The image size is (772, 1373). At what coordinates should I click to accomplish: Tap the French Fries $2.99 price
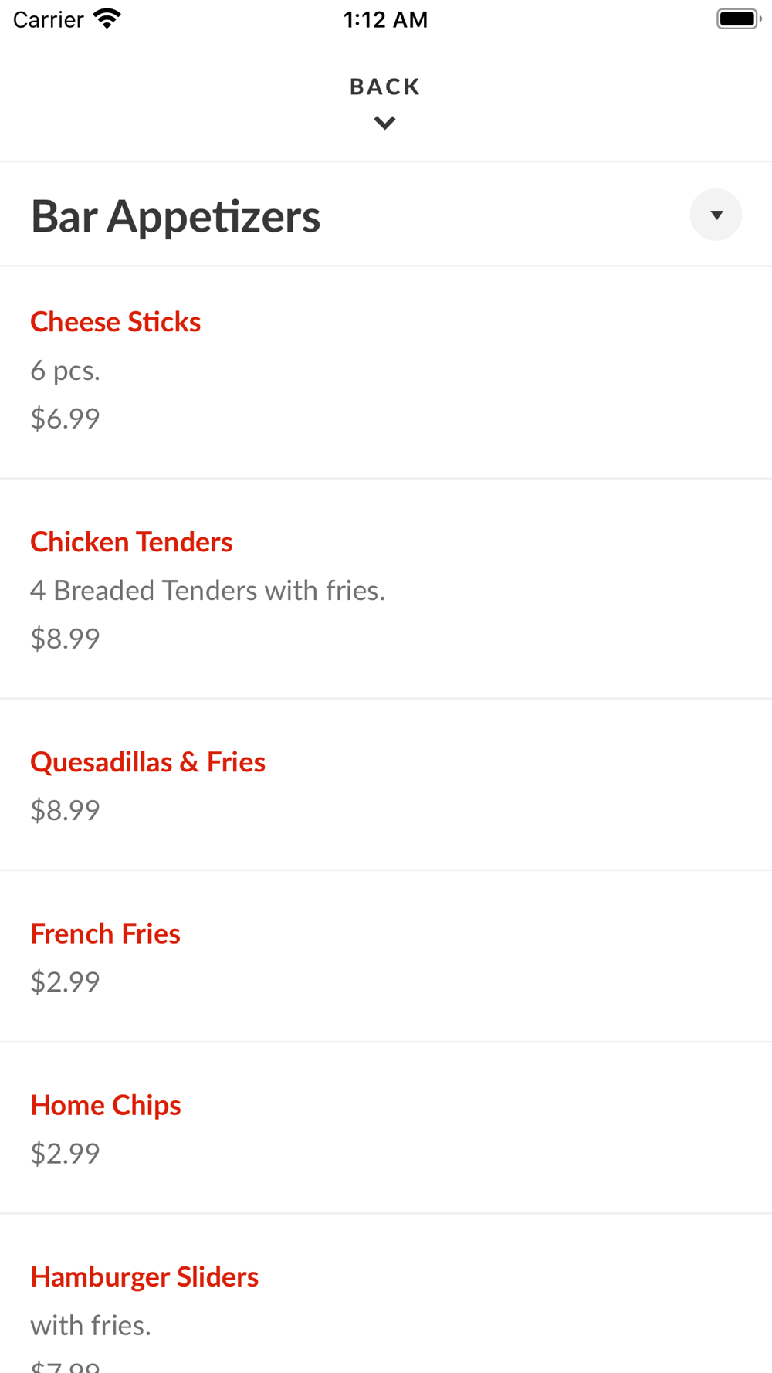pos(66,981)
